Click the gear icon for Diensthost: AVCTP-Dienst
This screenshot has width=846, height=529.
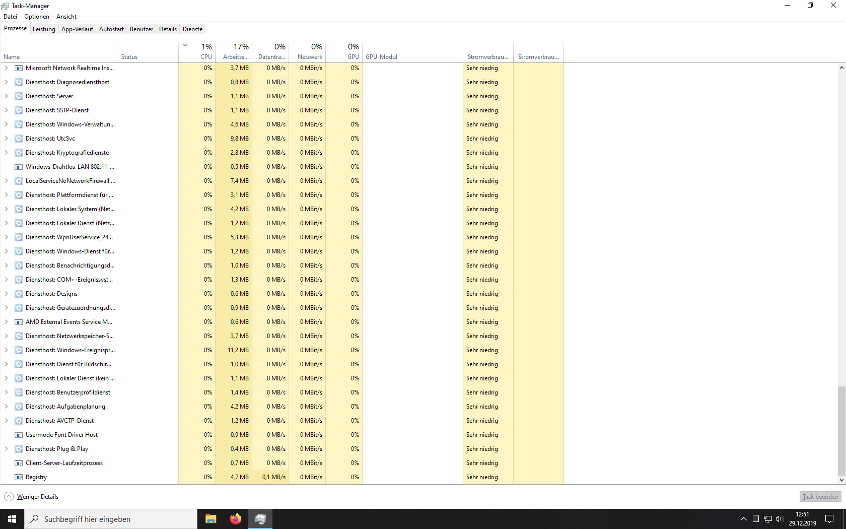[19, 421]
